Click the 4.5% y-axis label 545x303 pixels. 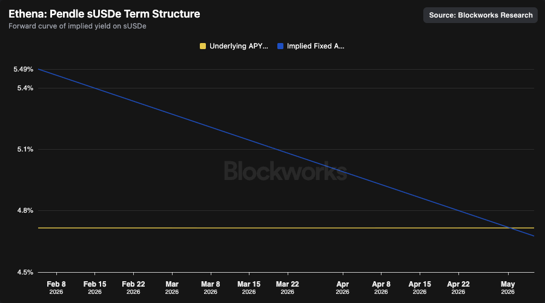click(25, 272)
